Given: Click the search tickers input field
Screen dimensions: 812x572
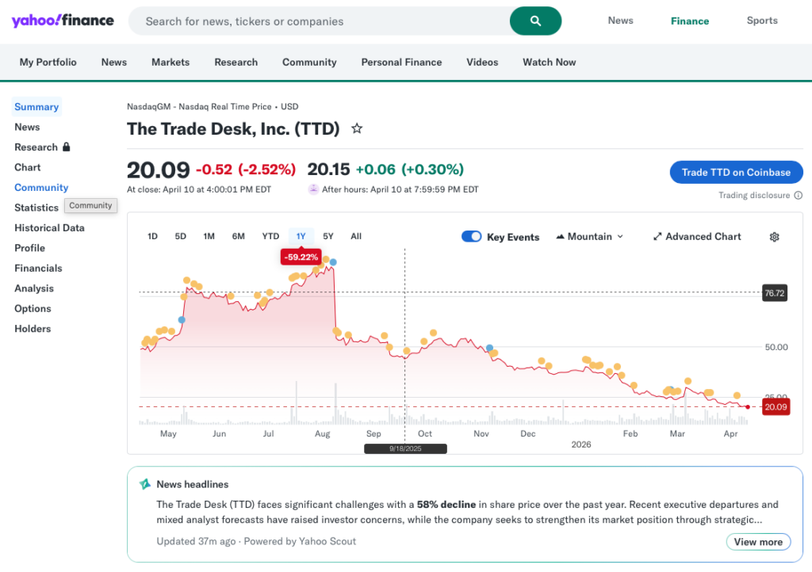Looking at the screenshot, I should point(317,21).
